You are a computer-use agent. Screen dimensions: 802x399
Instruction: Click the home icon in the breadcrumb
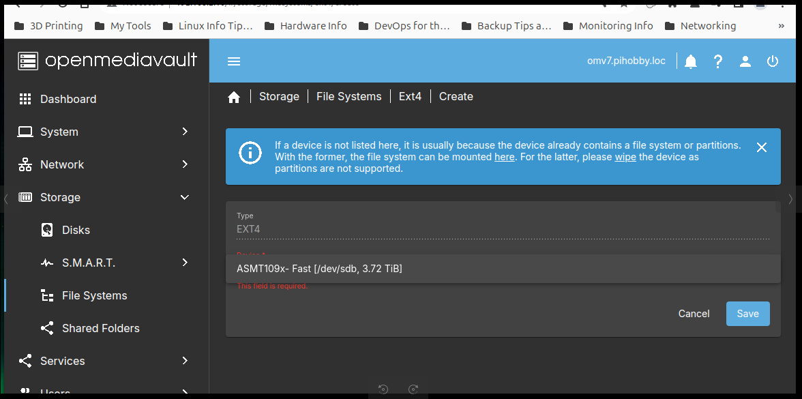(x=234, y=96)
